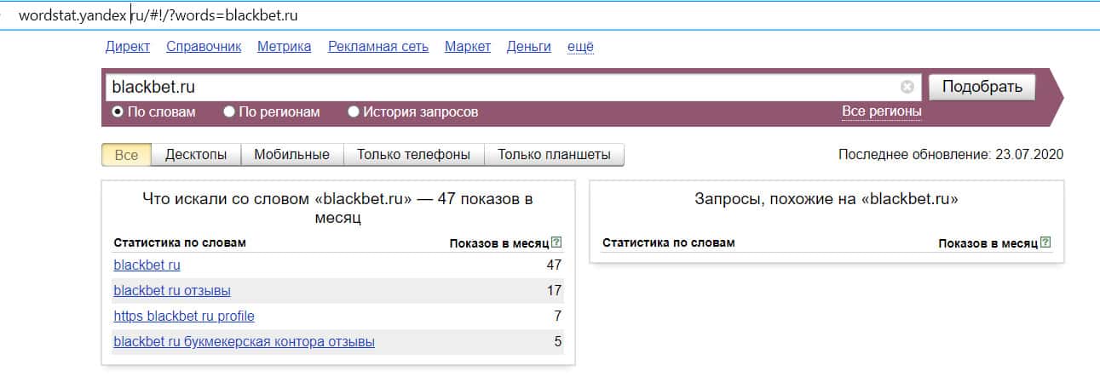Click left panel "Статистика по словам" header
The height and width of the screenshot is (382, 1100).
[180, 242]
